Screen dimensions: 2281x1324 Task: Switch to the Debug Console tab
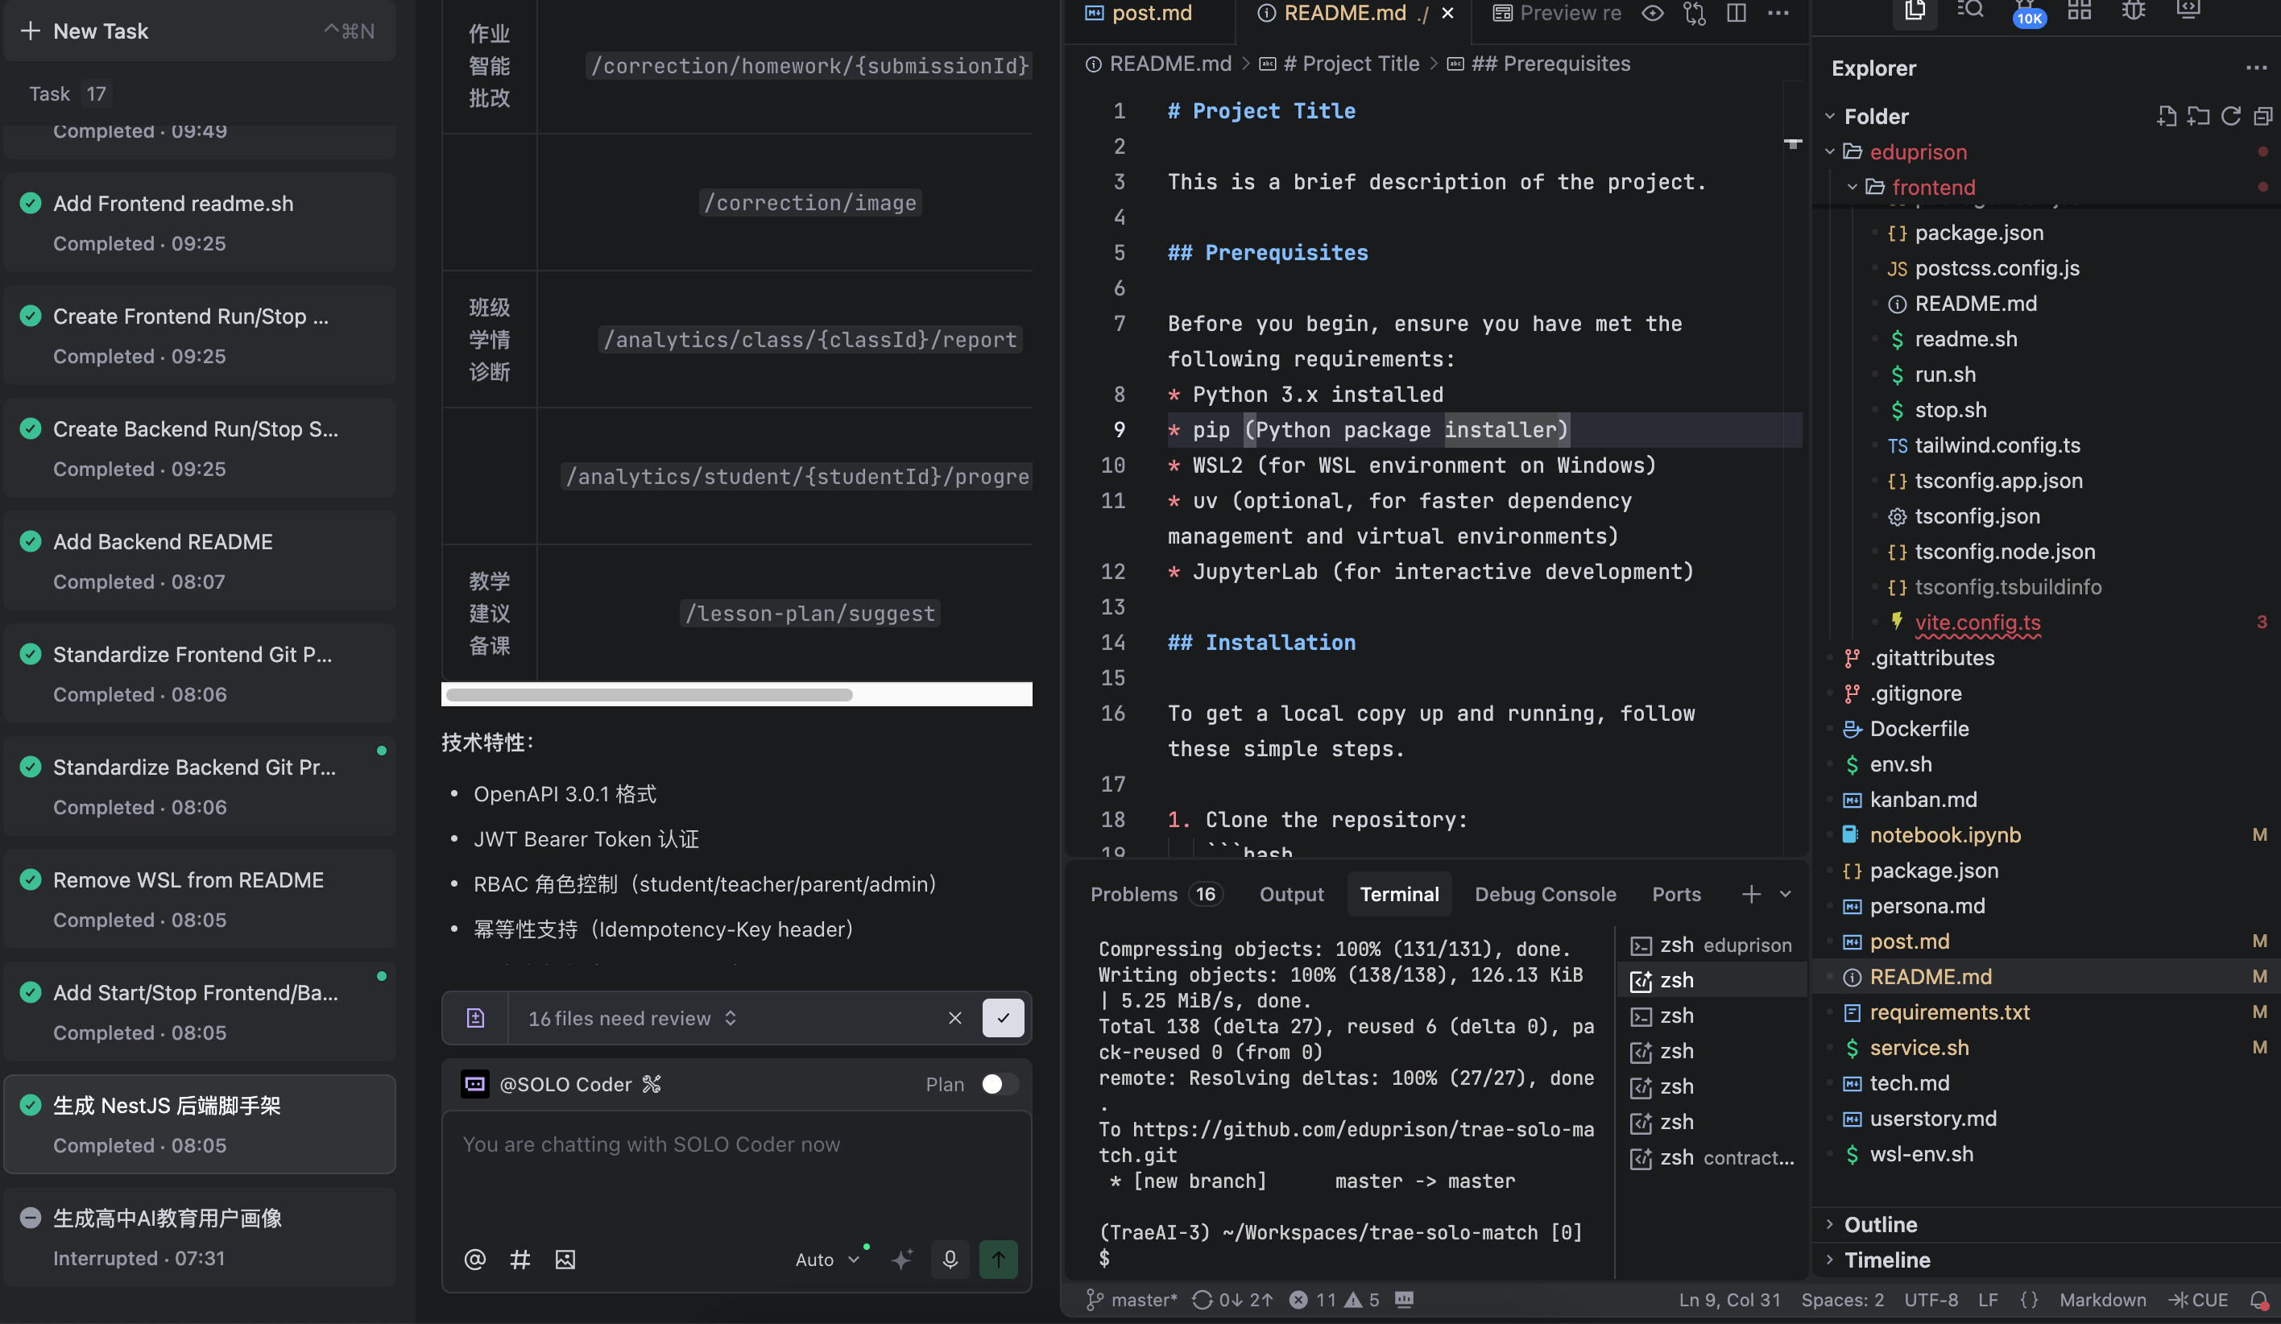point(1544,894)
